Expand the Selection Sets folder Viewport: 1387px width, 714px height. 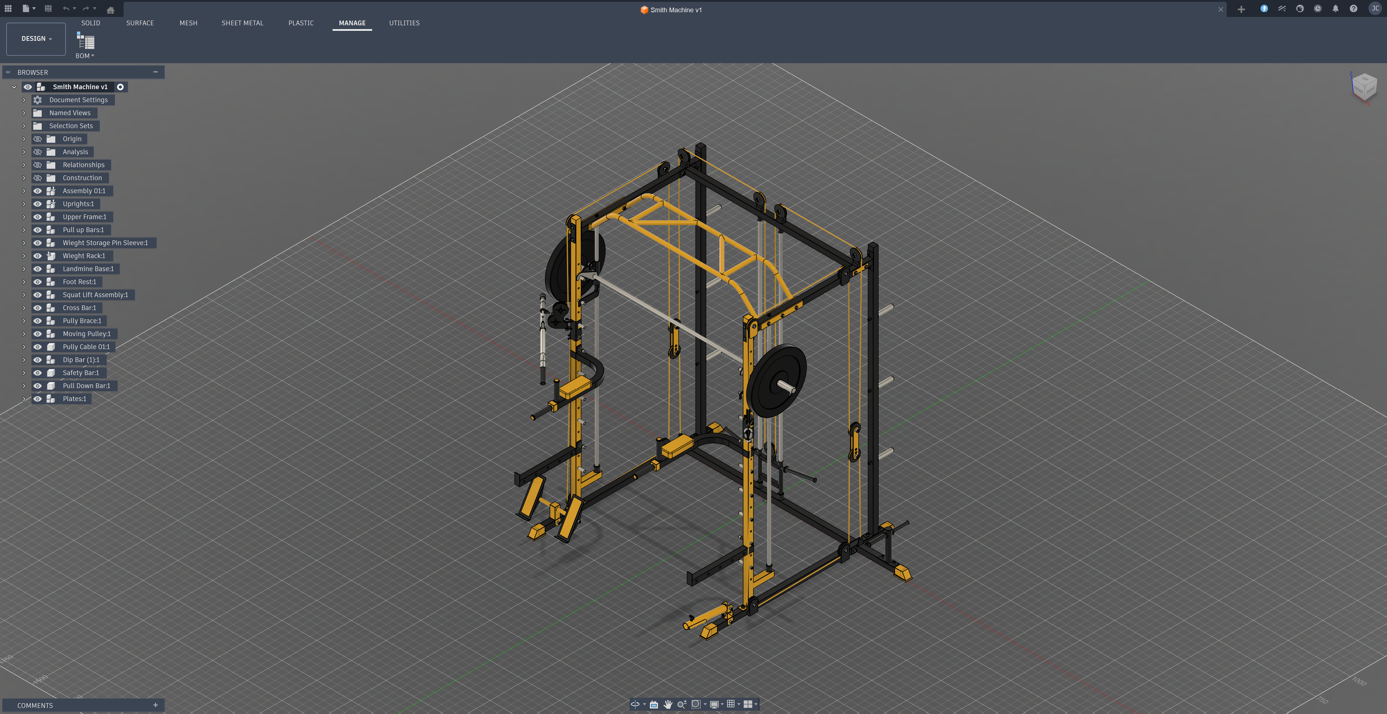pos(24,126)
